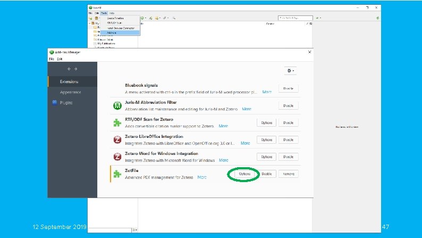Open Edit menu in Juris-M window
Screen dimensions: 422x238
[x=97, y=13]
